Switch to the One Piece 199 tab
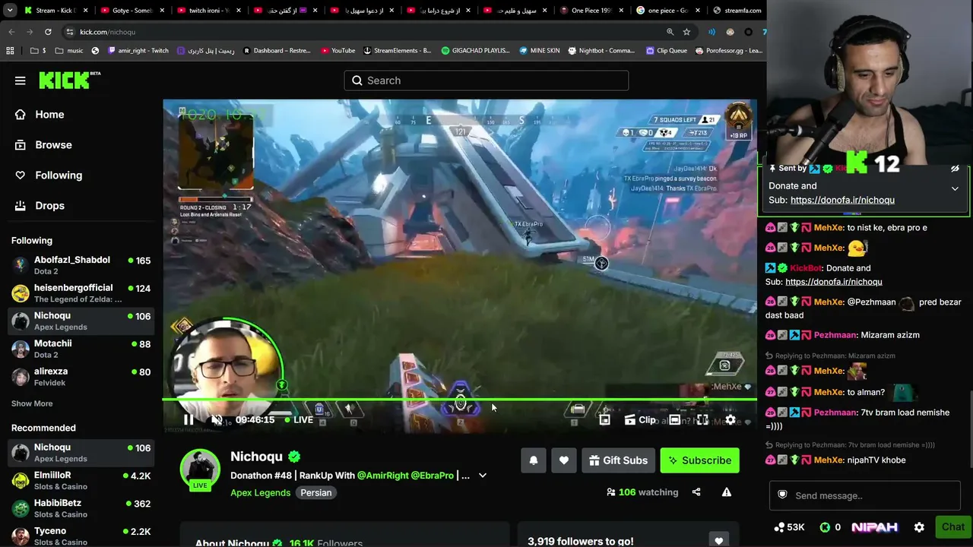 tap(592, 11)
